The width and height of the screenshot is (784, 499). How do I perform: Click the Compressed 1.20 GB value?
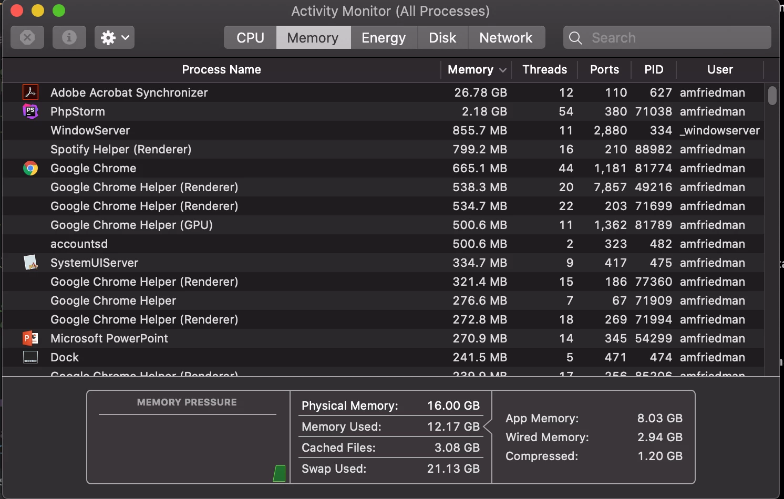pos(660,456)
